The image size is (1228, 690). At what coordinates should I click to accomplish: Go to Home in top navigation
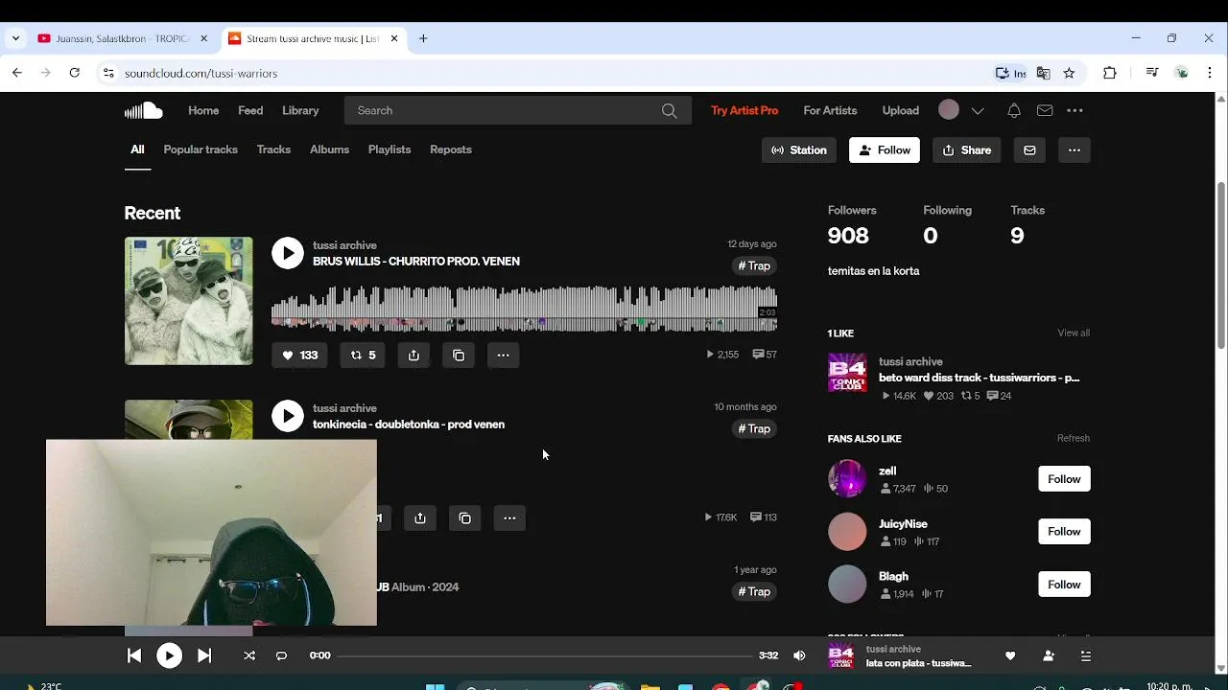tap(203, 110)
